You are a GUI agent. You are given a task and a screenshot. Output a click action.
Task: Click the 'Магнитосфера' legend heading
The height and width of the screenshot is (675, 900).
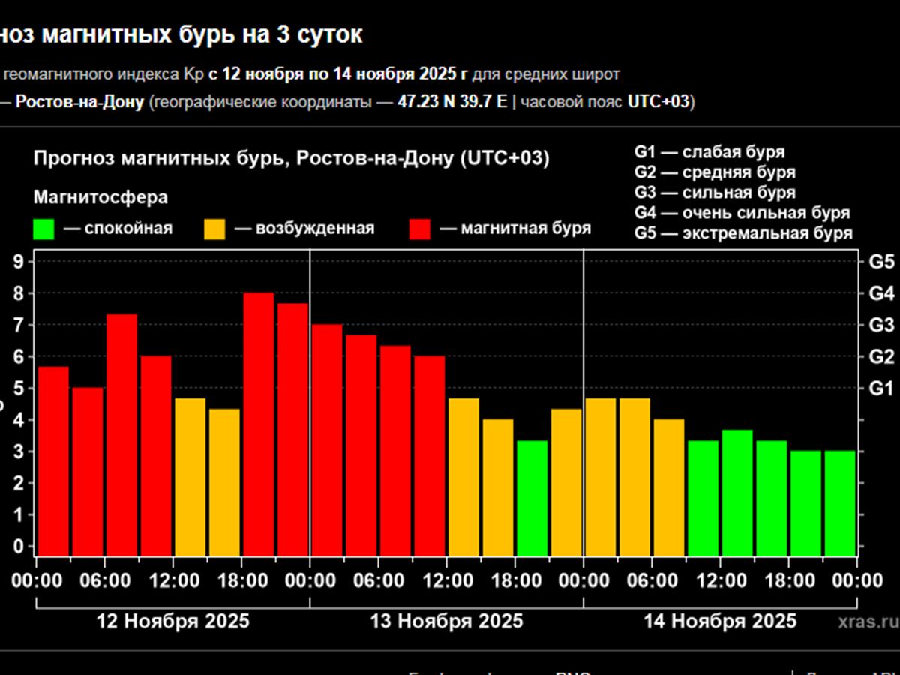100,197
